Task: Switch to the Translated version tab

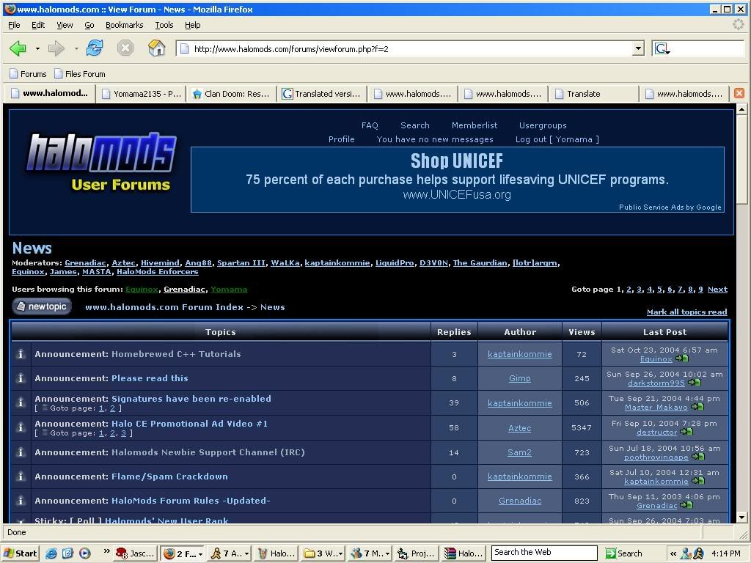Action: click(x=322, y=94)
